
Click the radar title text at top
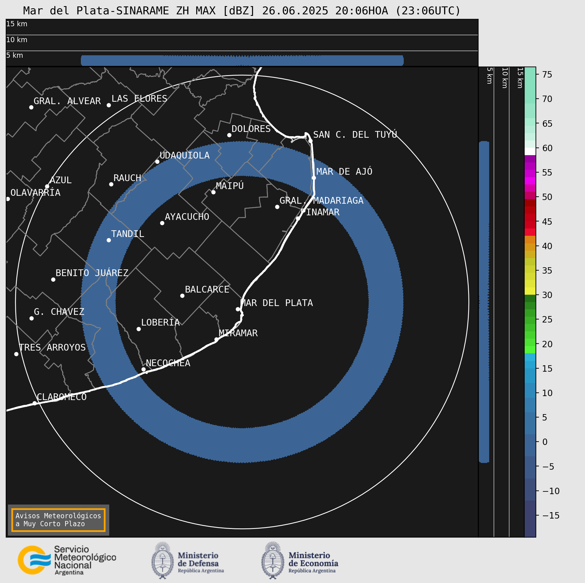tap(242, 11)
